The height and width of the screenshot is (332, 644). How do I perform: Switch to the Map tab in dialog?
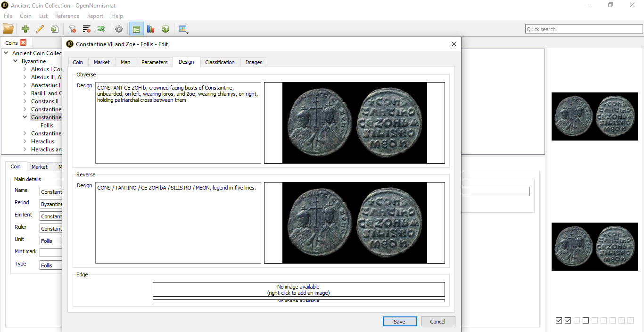click(x=125, y=62)
